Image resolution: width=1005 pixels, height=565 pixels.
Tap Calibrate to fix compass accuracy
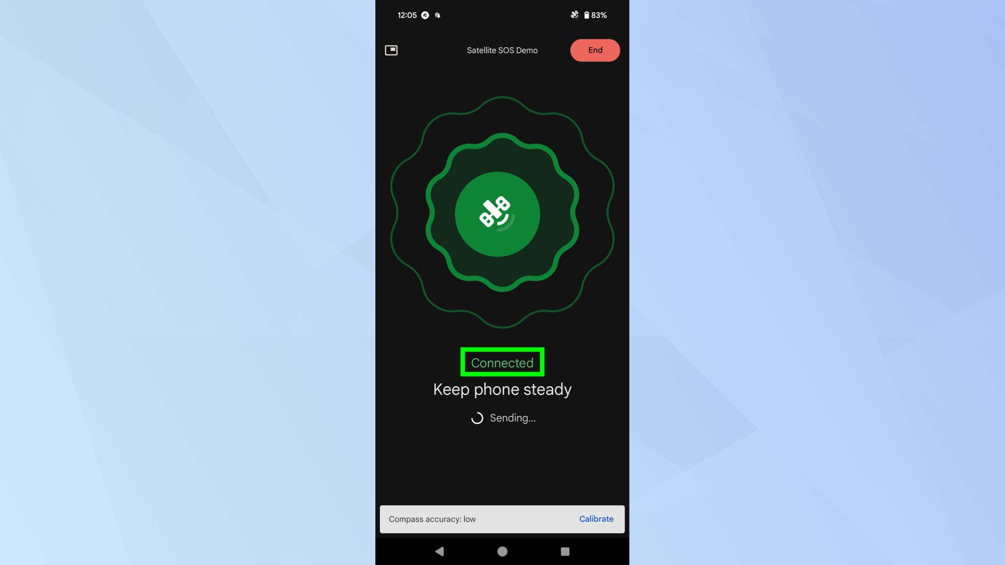[595, 518]
